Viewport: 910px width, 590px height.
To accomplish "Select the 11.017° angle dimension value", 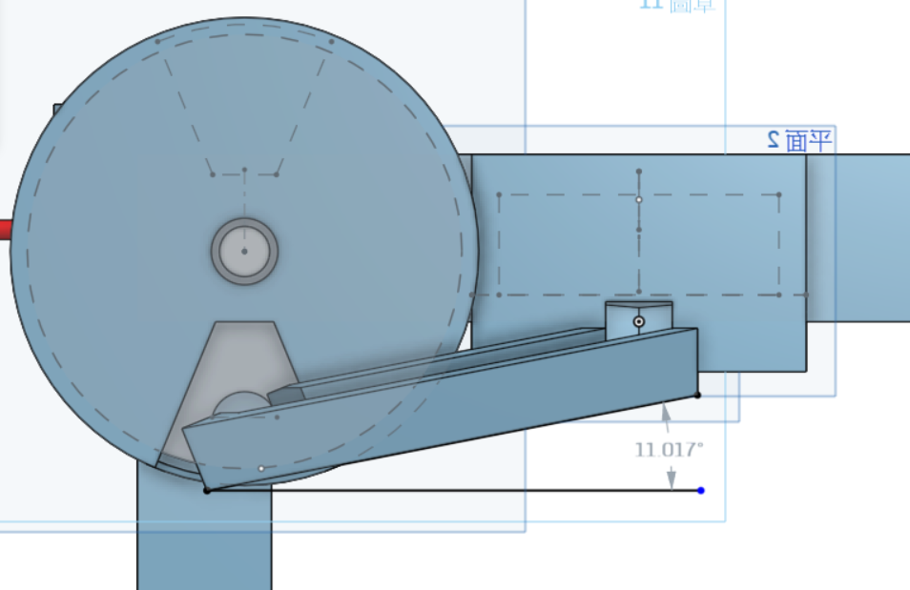I will click(x=669, y=450).
